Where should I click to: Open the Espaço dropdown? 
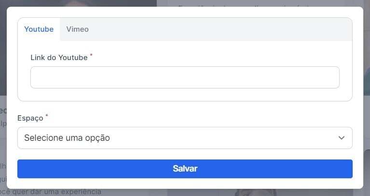coord(185,138)
